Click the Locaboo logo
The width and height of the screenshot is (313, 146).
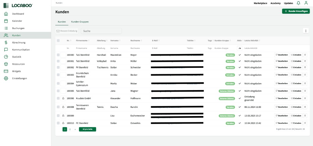pyautogui.click(x=18, y=5)
